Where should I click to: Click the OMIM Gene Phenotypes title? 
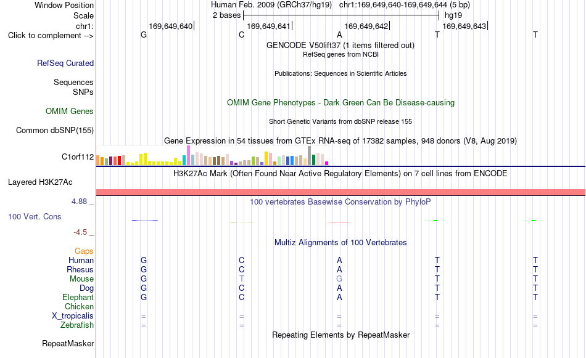point(340,103)
